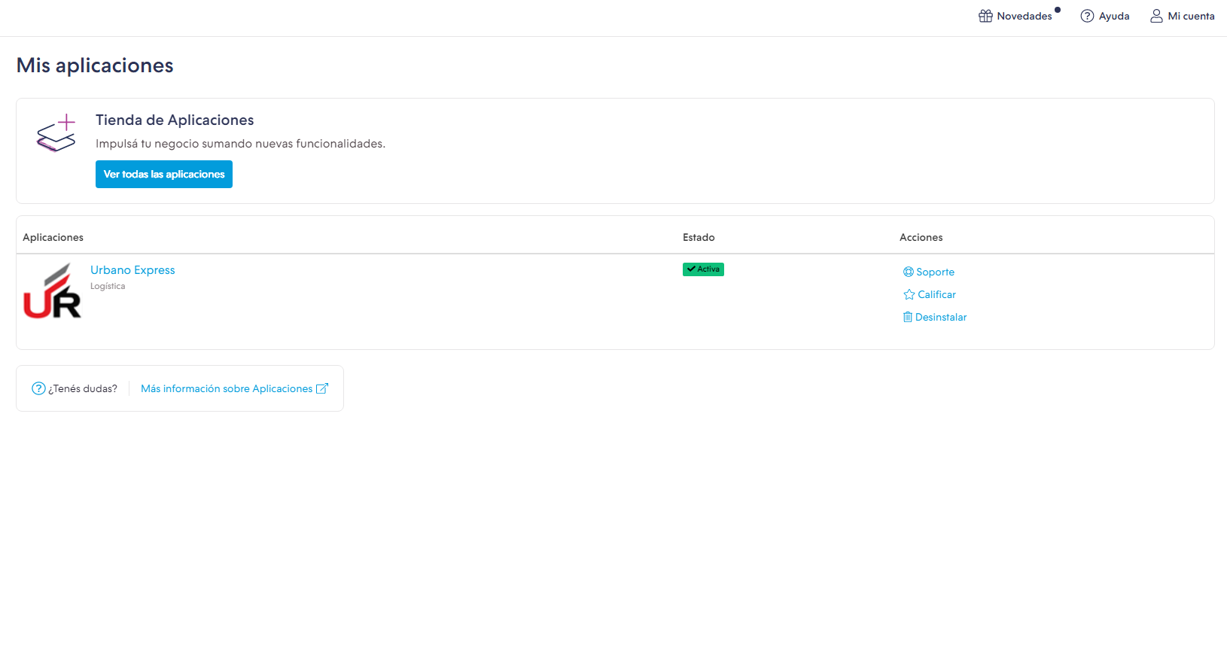Open the Mi cuenta menu
The height and width of the screenshot is (651, 1227).
coord(1183,16)
